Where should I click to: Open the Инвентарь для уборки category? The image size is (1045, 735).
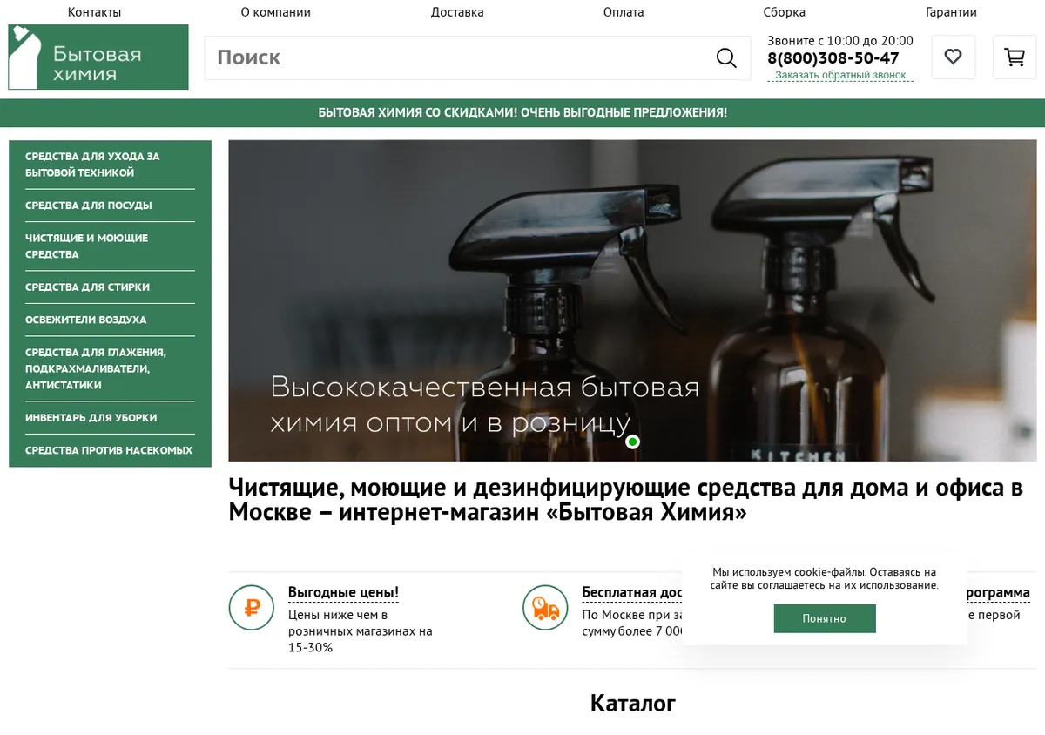coord(91,418)
